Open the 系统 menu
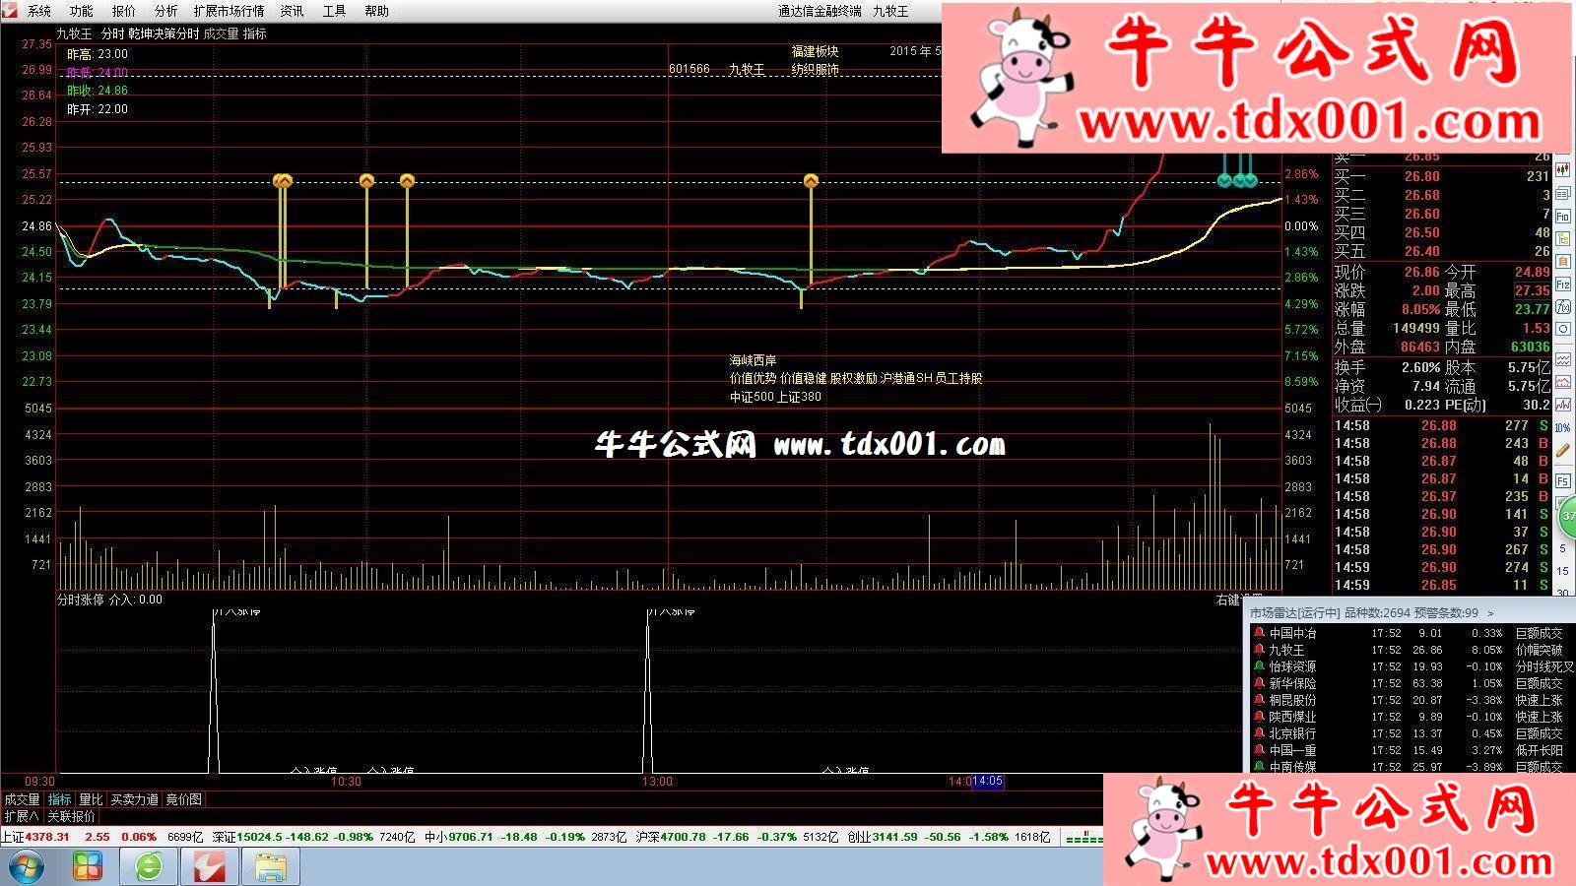The height and width of the screenshot is (886, 1576). pyautogui.click(x=39, y=11)
